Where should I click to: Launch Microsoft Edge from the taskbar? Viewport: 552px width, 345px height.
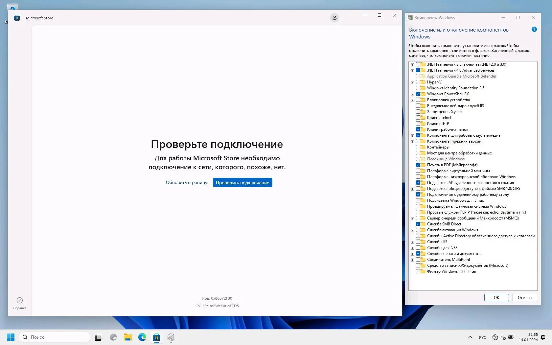coord(142,337)
